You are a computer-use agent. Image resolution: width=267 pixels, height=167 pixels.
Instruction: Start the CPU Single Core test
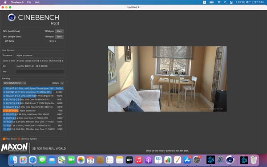(x=59, y=37)
